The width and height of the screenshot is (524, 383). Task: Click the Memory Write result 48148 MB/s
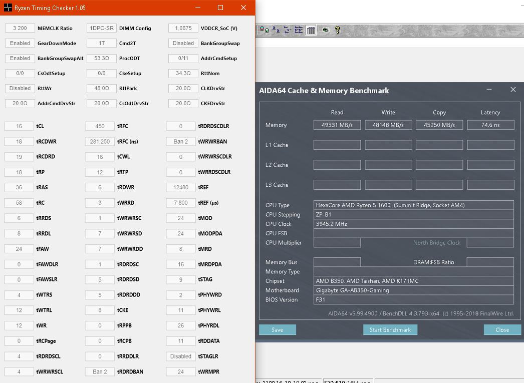pos(388,125)
